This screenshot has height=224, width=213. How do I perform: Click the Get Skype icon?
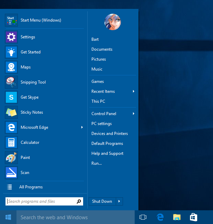point(11,97)
